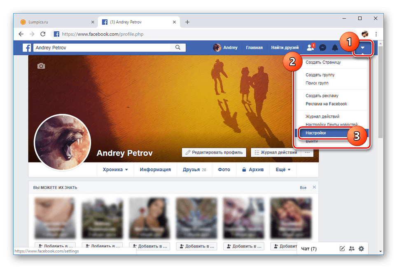Open Chrome three-dot menu
Viewport: 397px width, 268px height.
coord(376,34)
